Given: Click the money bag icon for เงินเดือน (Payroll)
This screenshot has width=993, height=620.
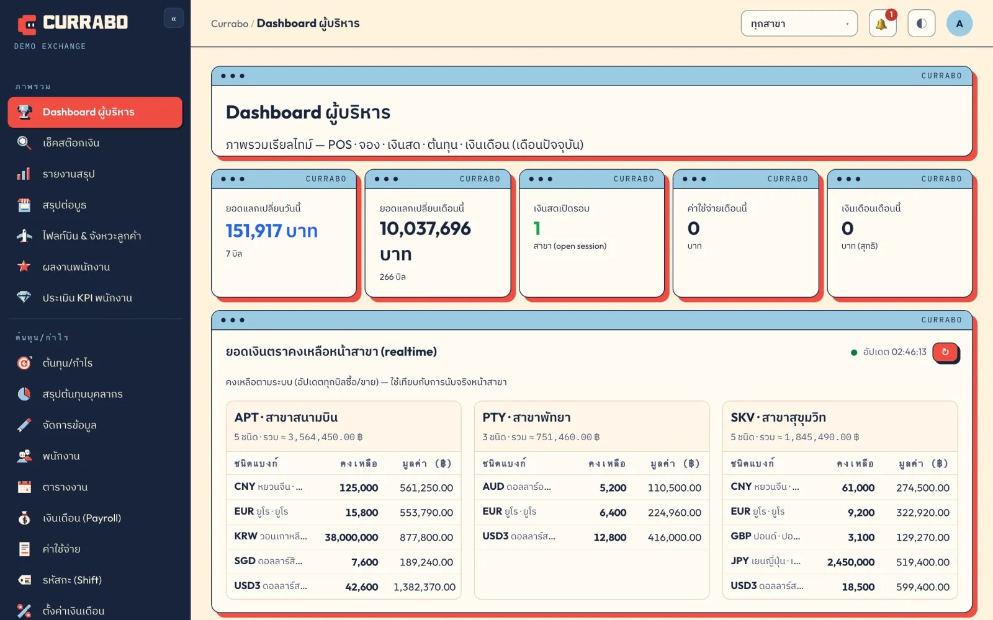Looking at the screenshot, I should click(24, 518).
